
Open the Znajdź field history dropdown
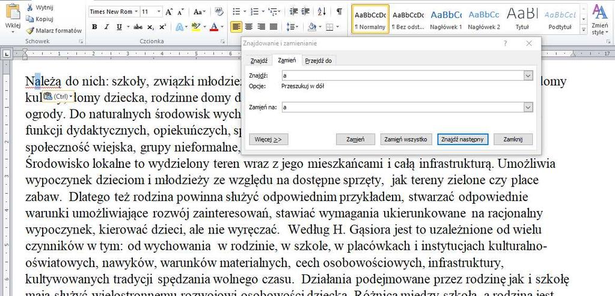tap(528, 75)
